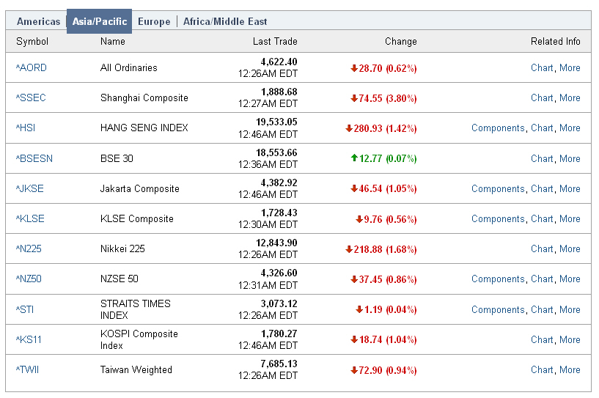The height and width of the screenshot is (398, 599).
Task: Switch to the Americas tab
Action: [x=38, y=21]
